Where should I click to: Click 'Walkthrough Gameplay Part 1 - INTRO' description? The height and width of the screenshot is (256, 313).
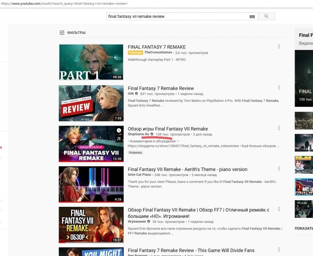[x=157, y=60]
